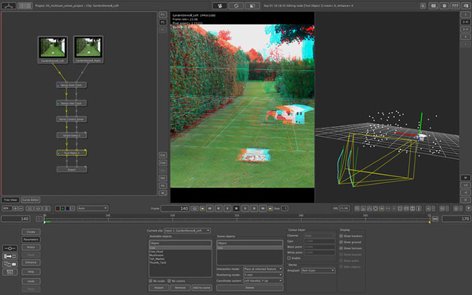Toggle the Show horizon checkbox
The image size is (472, 295).
(341, 249)
